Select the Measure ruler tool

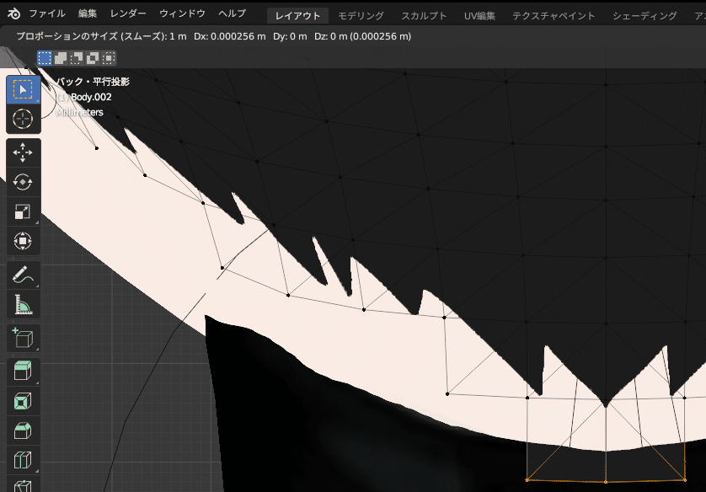tap(23, 304)
